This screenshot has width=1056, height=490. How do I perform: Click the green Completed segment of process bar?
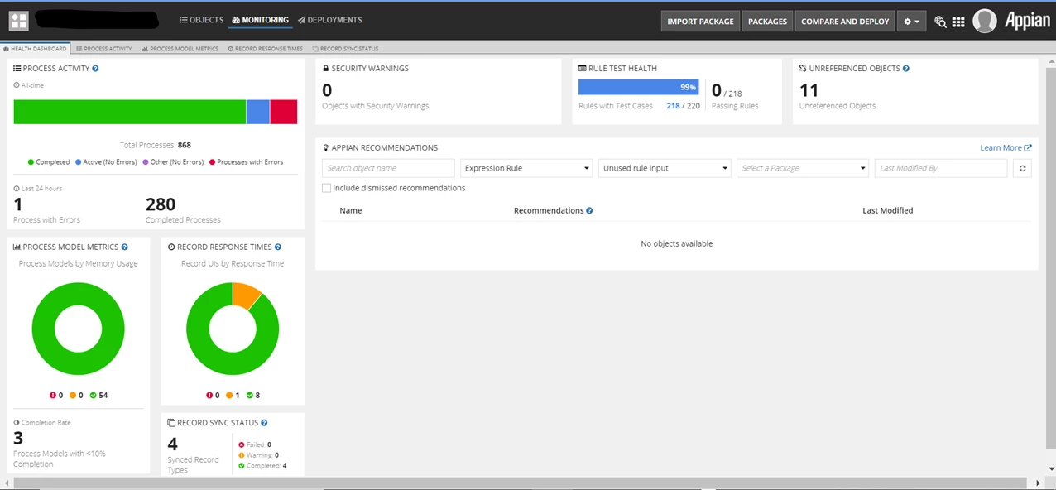click(x=130, y=112)
